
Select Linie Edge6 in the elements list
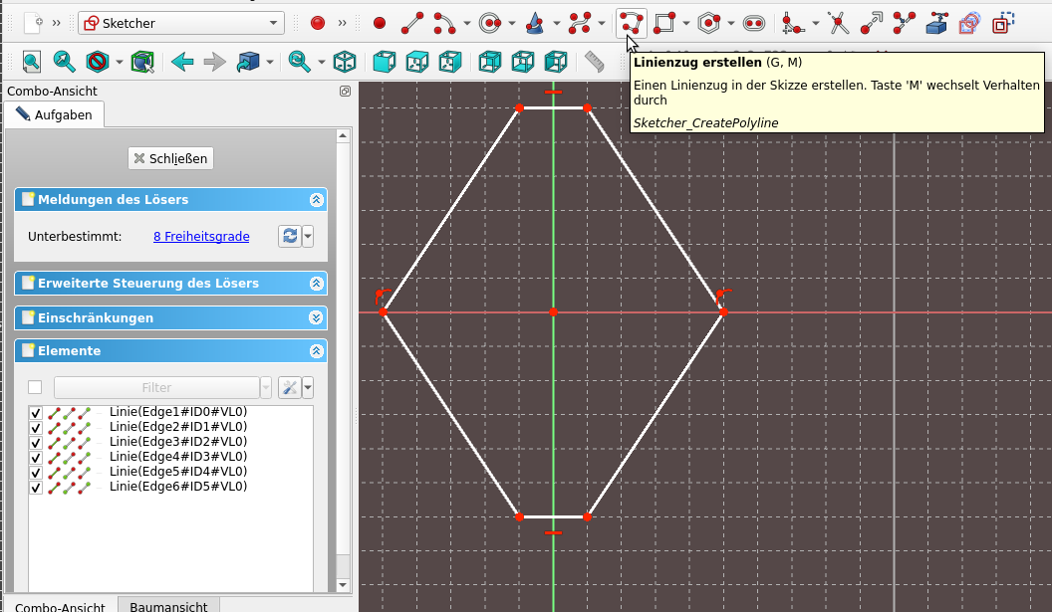pyautogui.click(x=178, y=487)
